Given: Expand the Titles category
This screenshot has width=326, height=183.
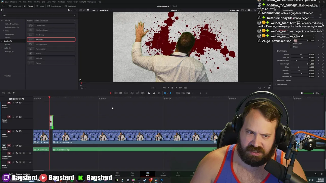Looking at the screenshot, I should 4,31.
